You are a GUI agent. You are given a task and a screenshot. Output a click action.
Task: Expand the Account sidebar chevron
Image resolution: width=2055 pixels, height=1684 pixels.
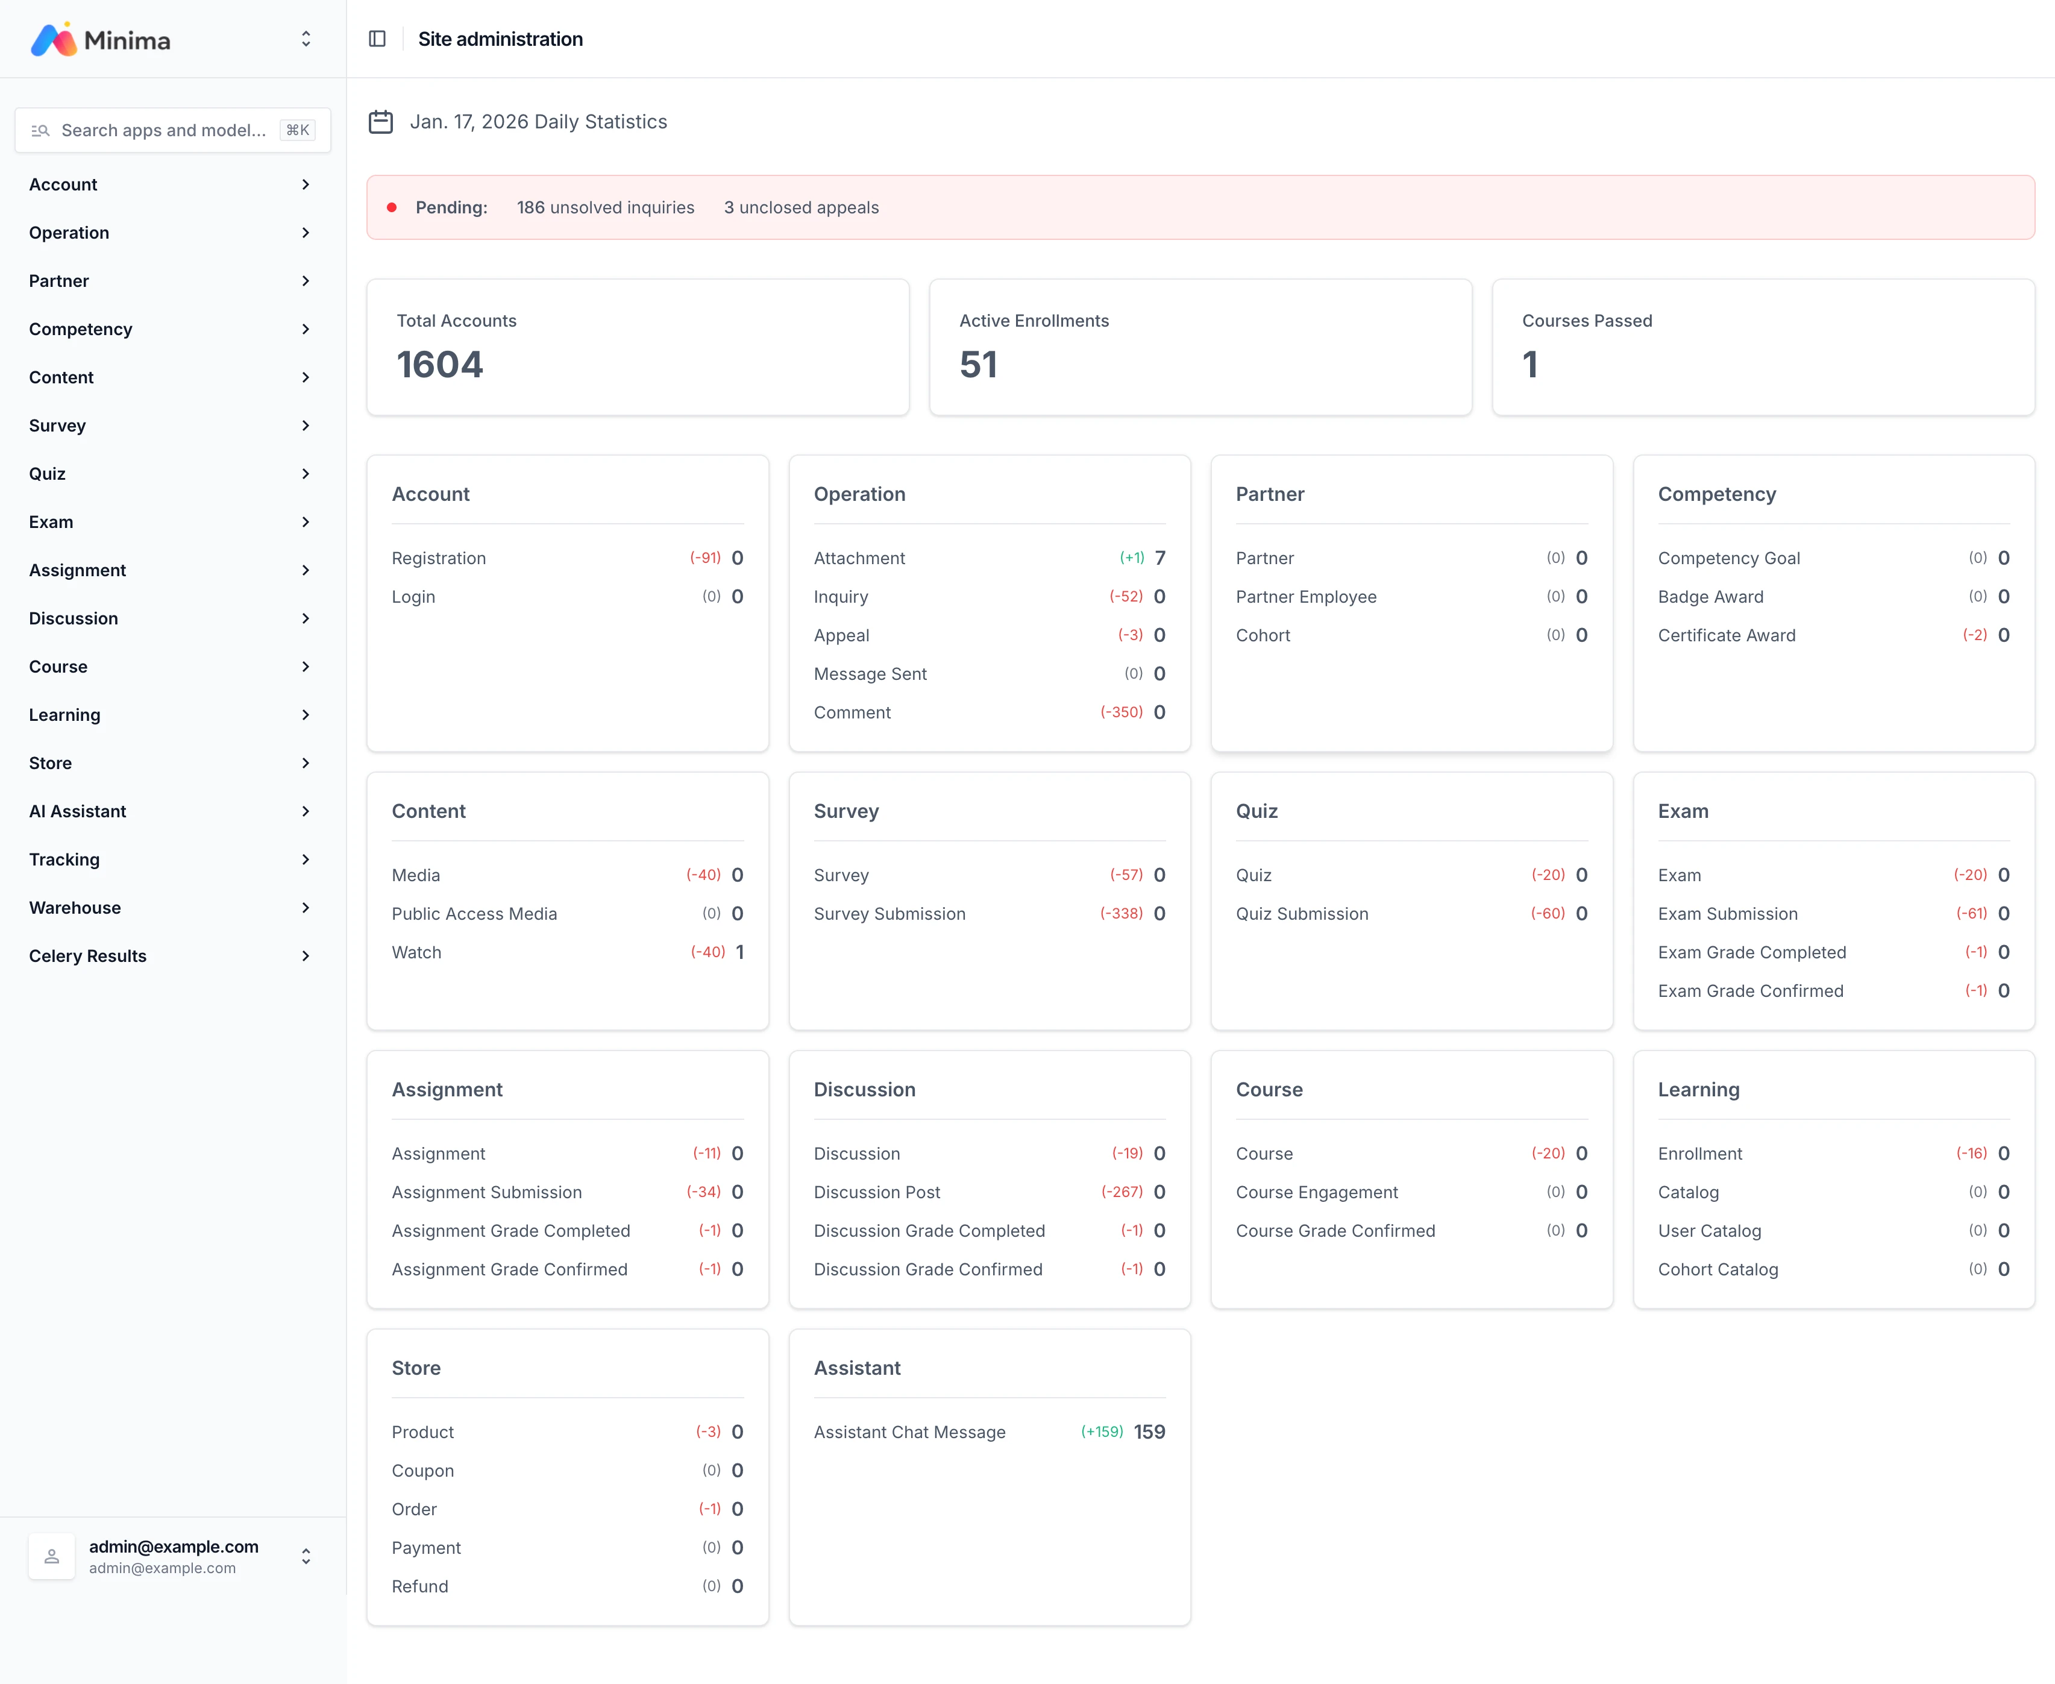pyautogui.click(x=306, y=184)
